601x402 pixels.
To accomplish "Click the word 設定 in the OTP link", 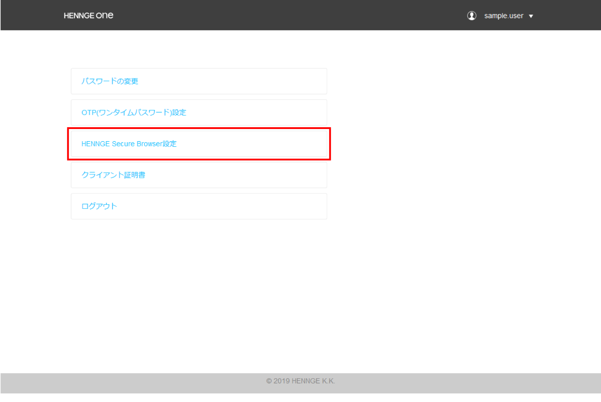I will click(179, 113).
